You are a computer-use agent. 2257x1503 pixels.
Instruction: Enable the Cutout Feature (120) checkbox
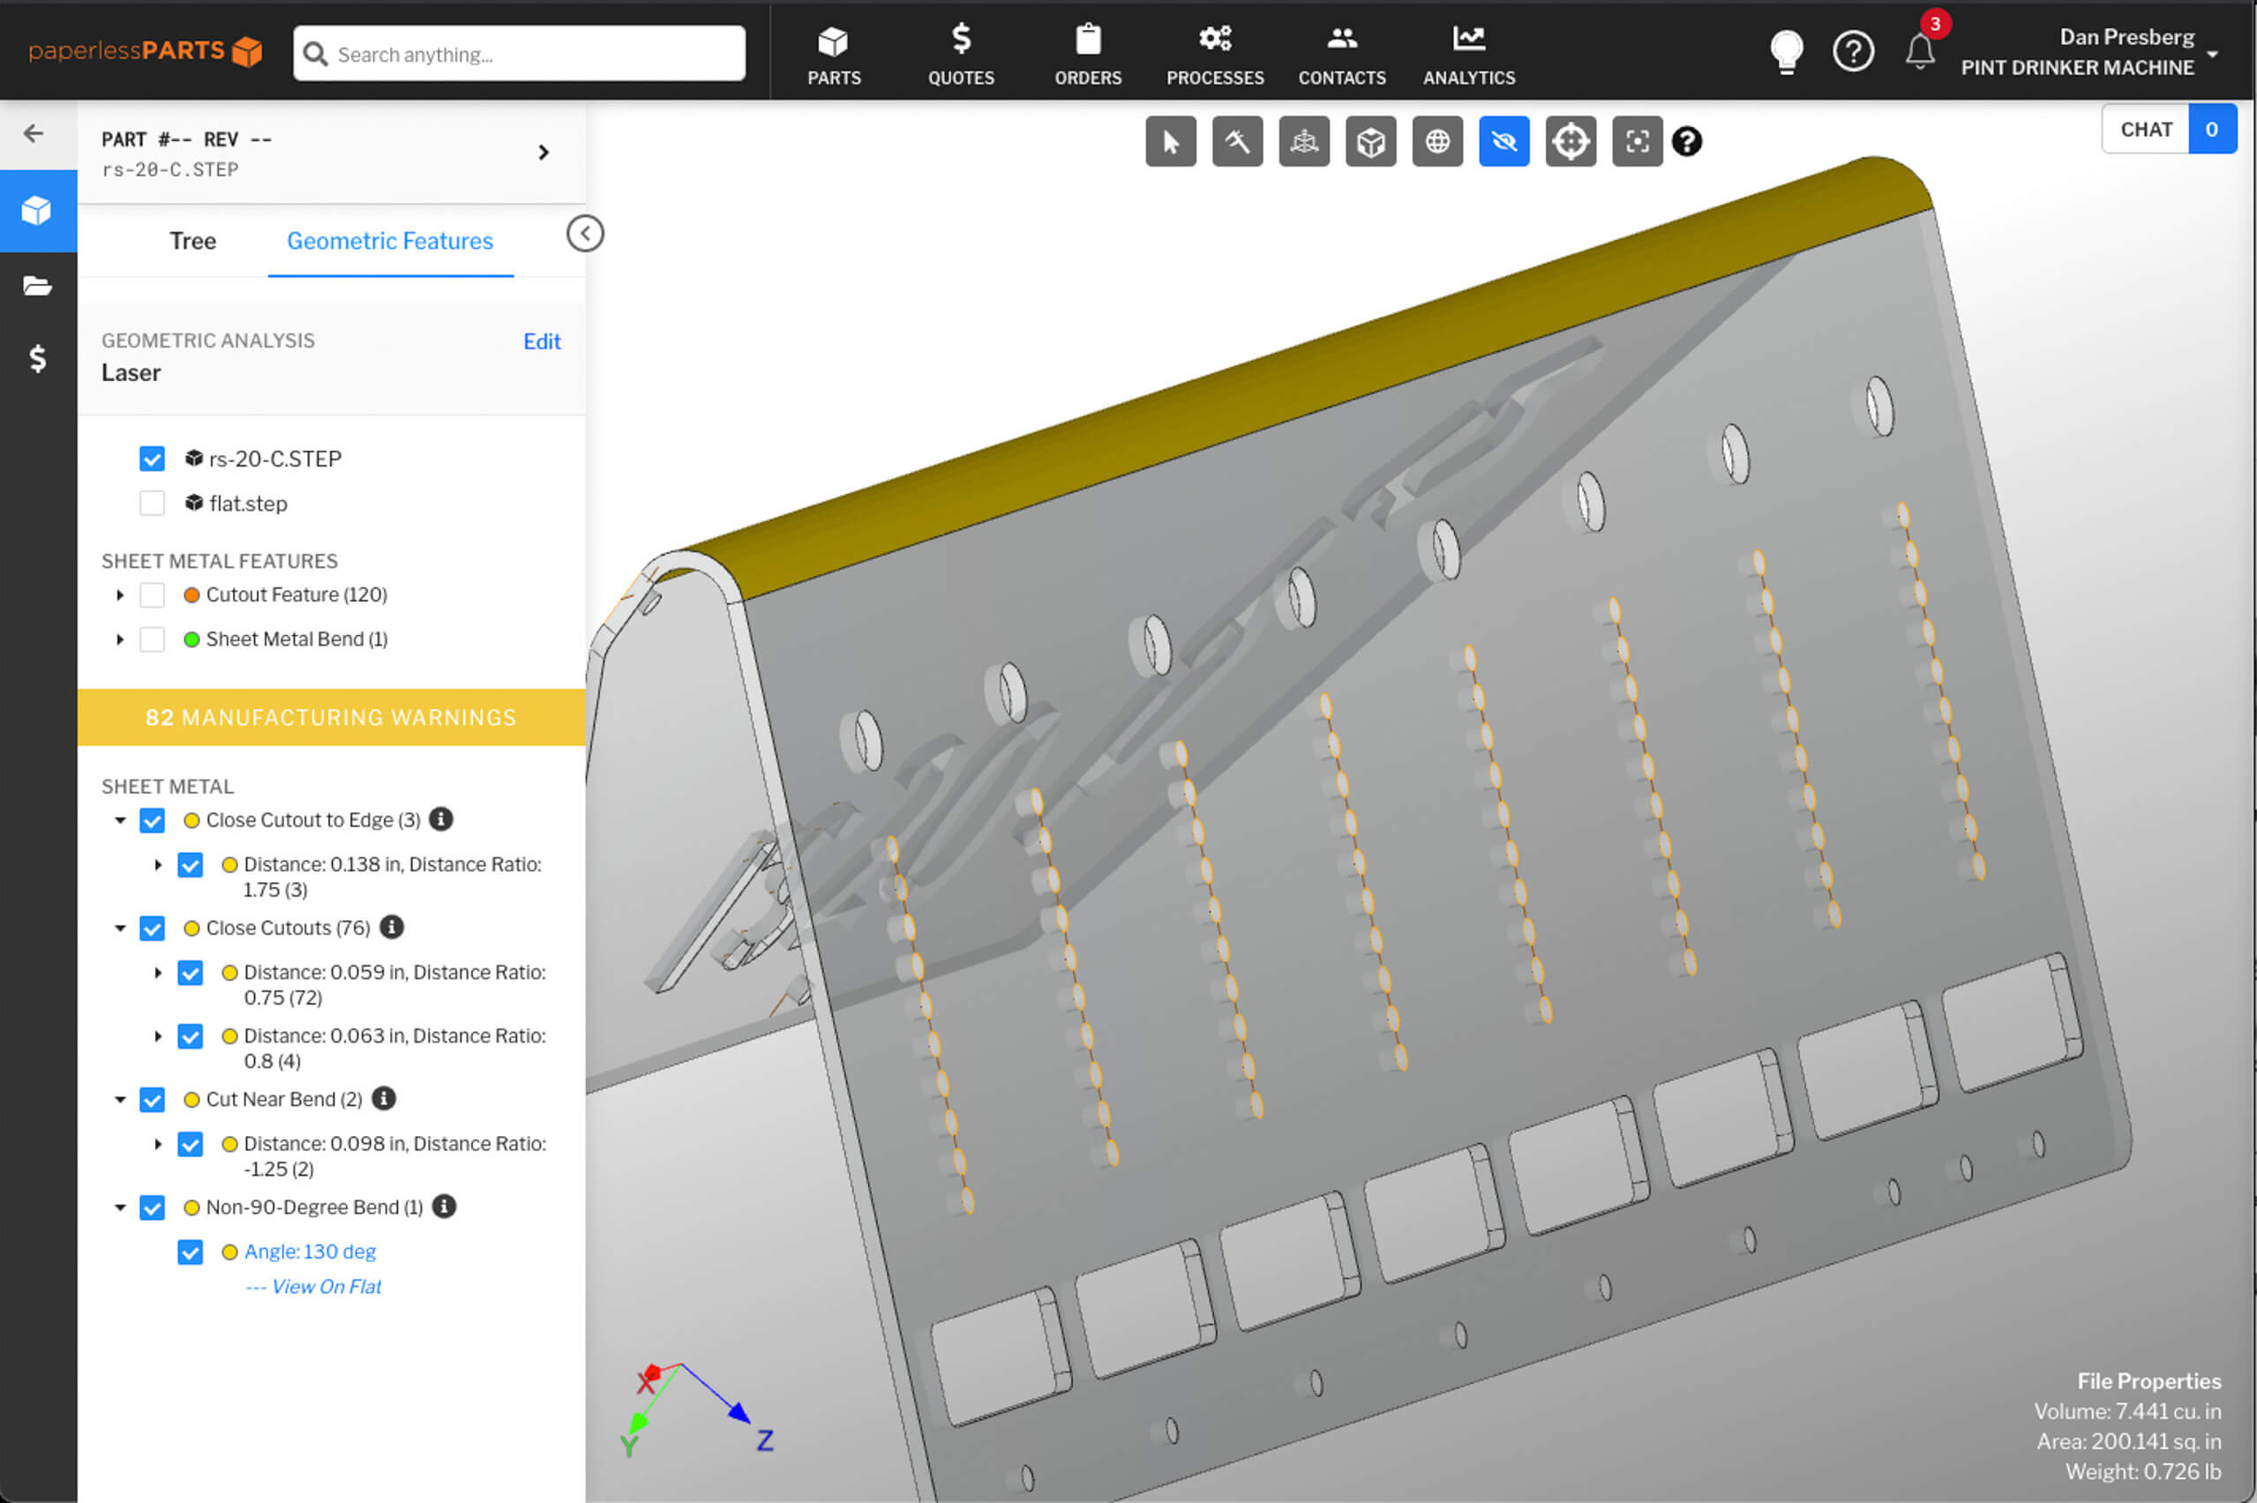(x=152, y=594)
